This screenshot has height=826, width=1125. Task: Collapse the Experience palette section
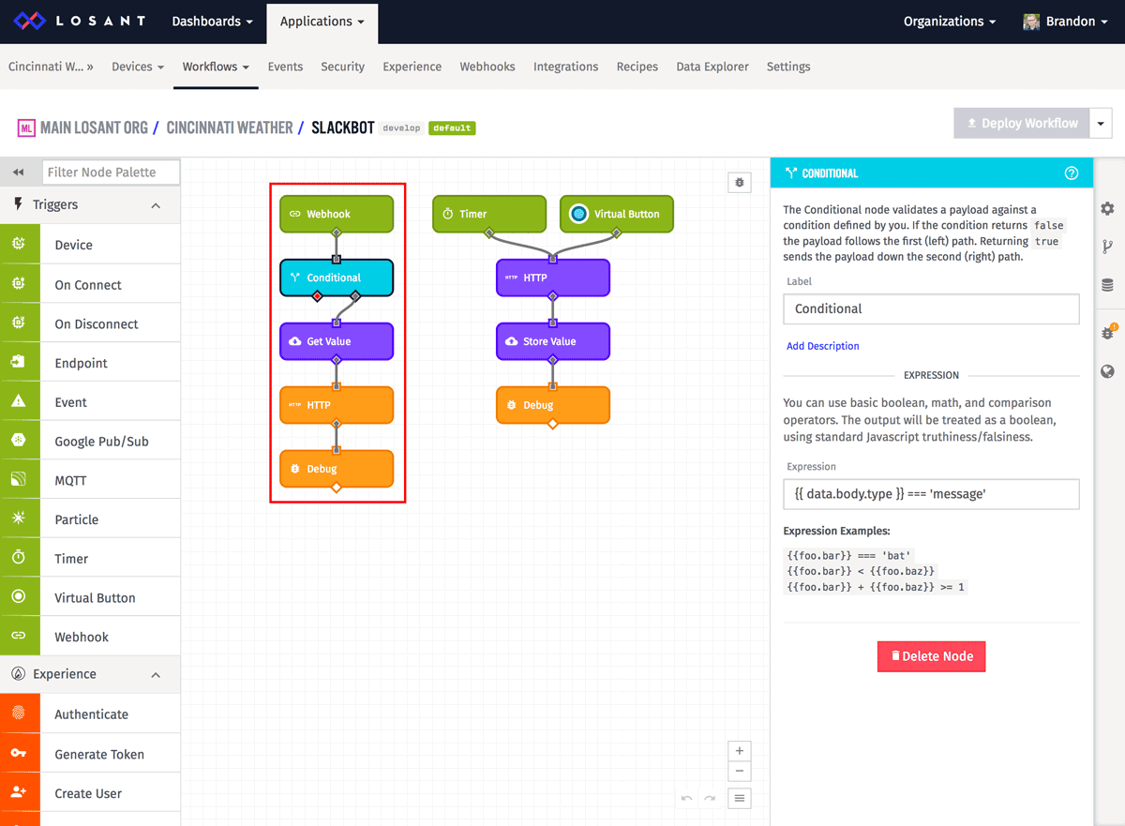tap(156, 675)
